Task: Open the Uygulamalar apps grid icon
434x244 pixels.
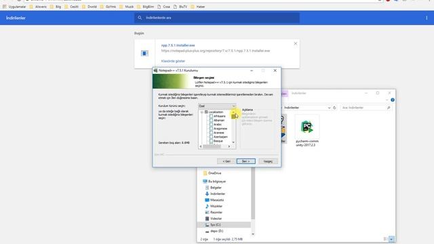Action: [5, 7]
